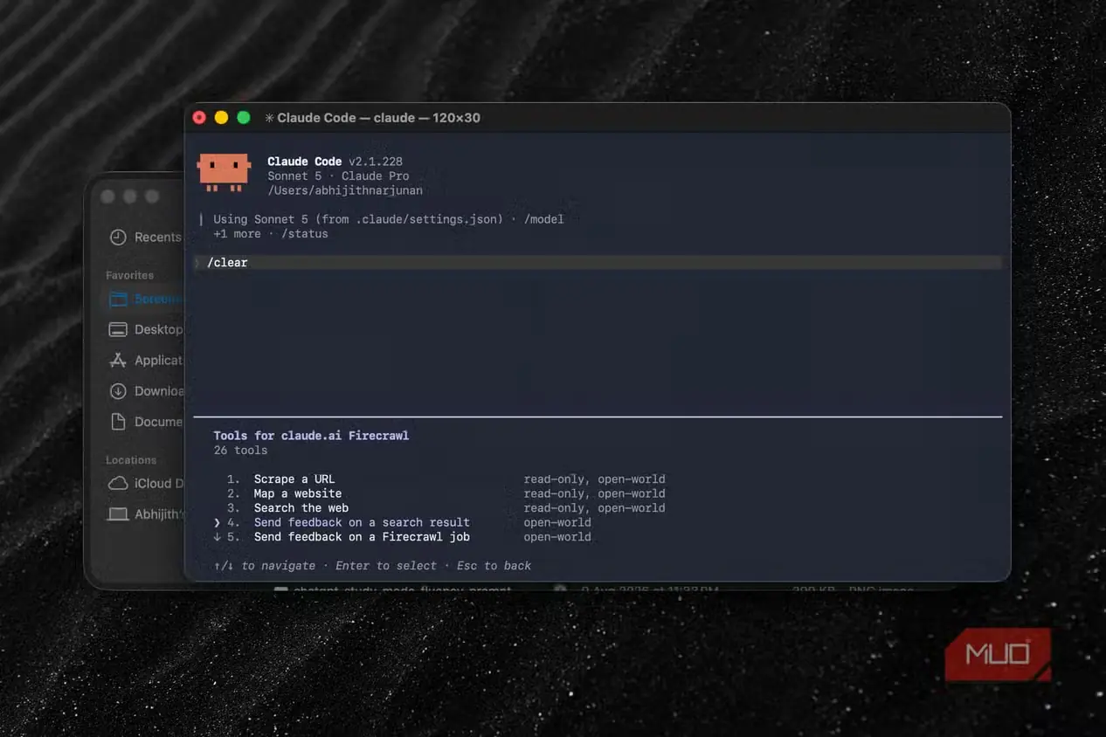Viewport: 1106px width, 737px height.
Task: Click the Recents clock icon in Finder
Action: (118, 237)
